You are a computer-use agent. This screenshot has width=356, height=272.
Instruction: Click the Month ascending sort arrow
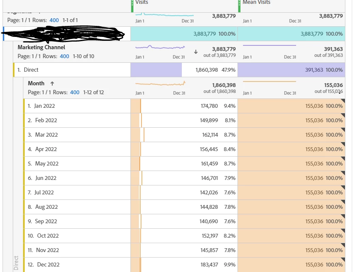tap(52, 84)
